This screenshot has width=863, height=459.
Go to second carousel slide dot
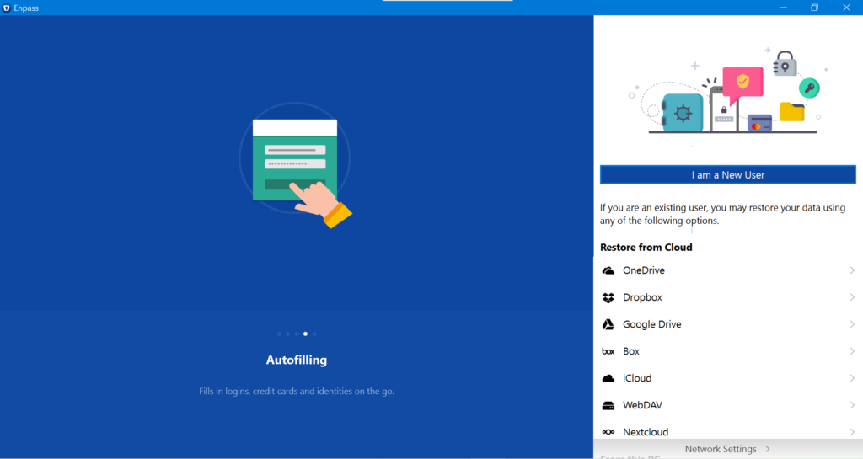(x=288, y=334)
